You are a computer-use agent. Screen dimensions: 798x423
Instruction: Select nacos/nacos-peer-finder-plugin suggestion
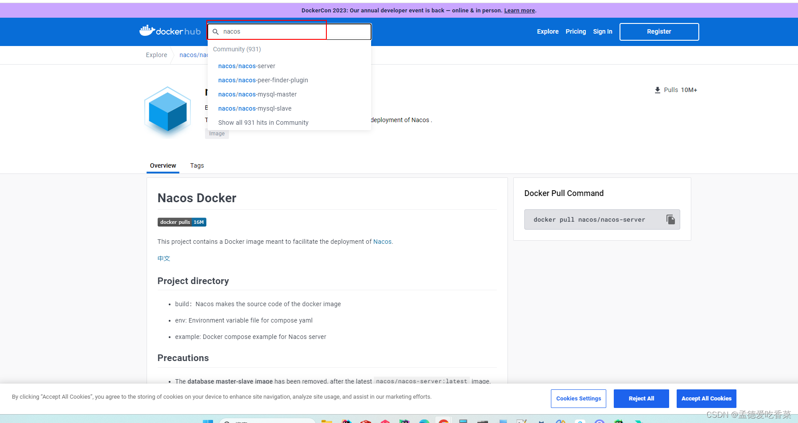pos(263,80)
